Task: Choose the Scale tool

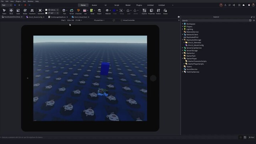Action: [18, 11]
